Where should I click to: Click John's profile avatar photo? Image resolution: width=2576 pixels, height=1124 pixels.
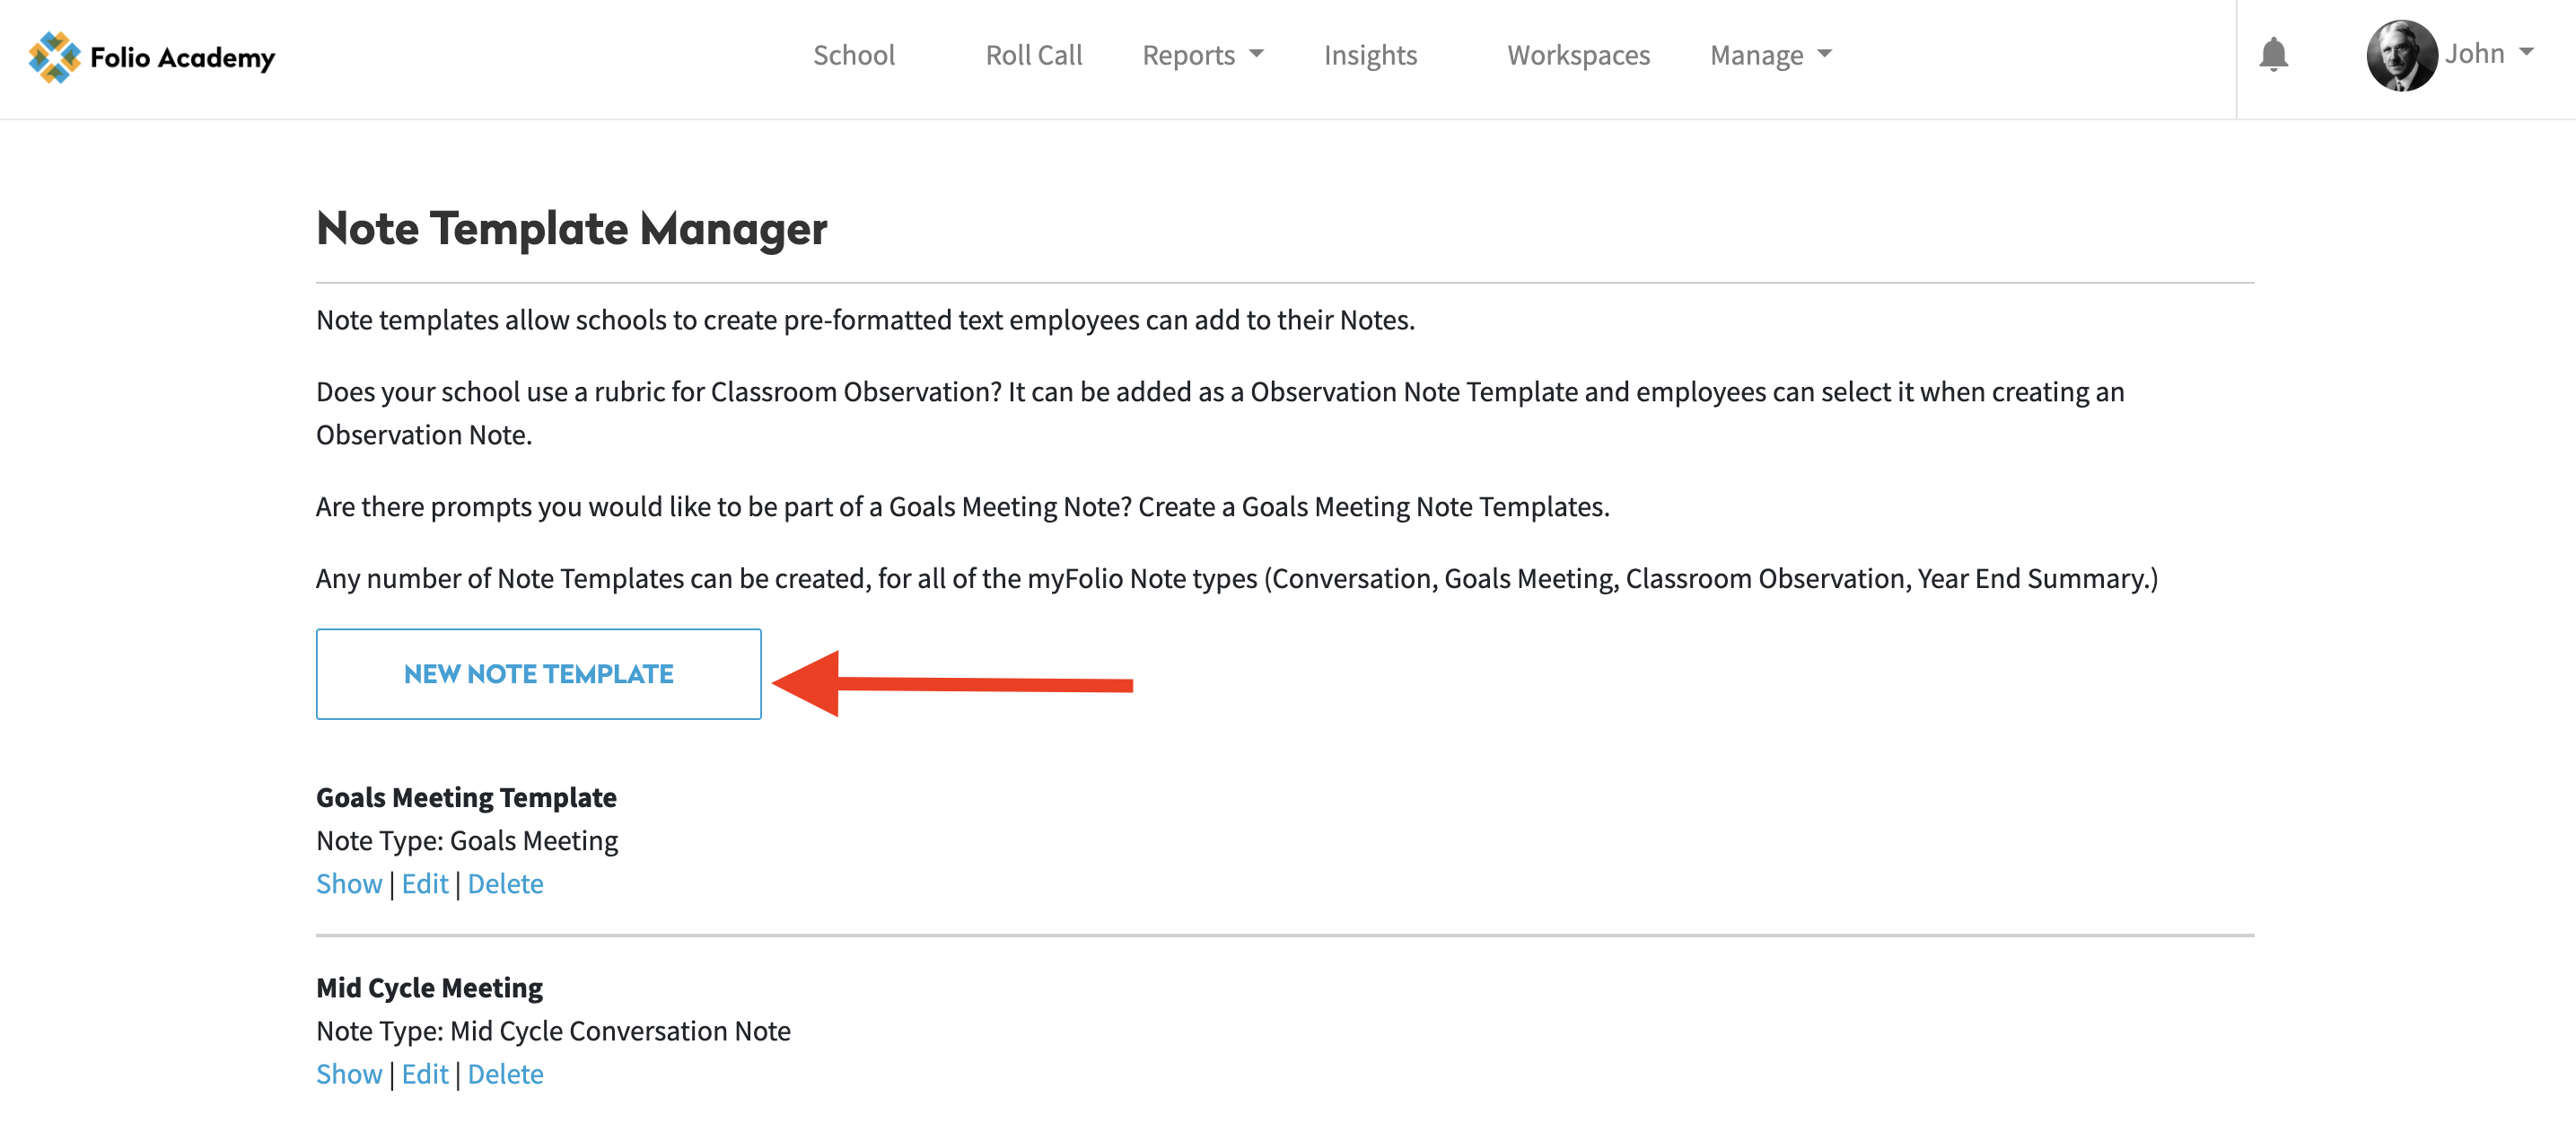coord(2401,55)
